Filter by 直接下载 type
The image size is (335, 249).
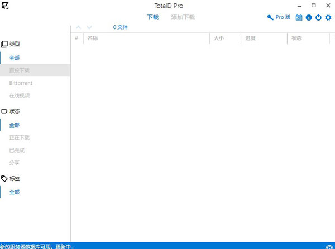click(x=35, y=70)
